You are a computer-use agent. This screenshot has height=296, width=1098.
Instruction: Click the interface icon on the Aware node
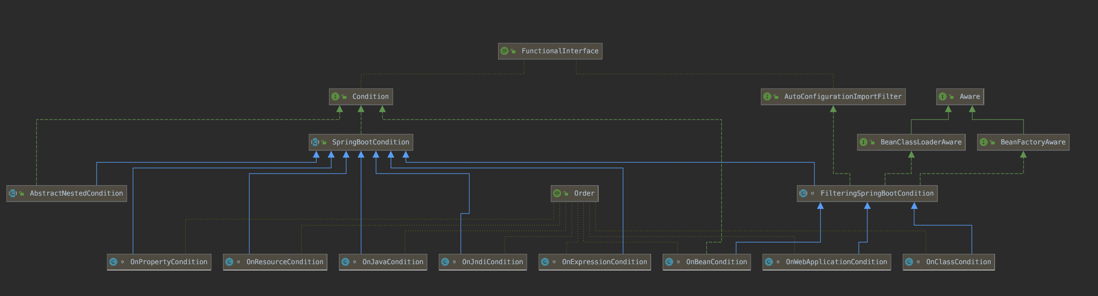pyautogui.click(x=943, y=97)
